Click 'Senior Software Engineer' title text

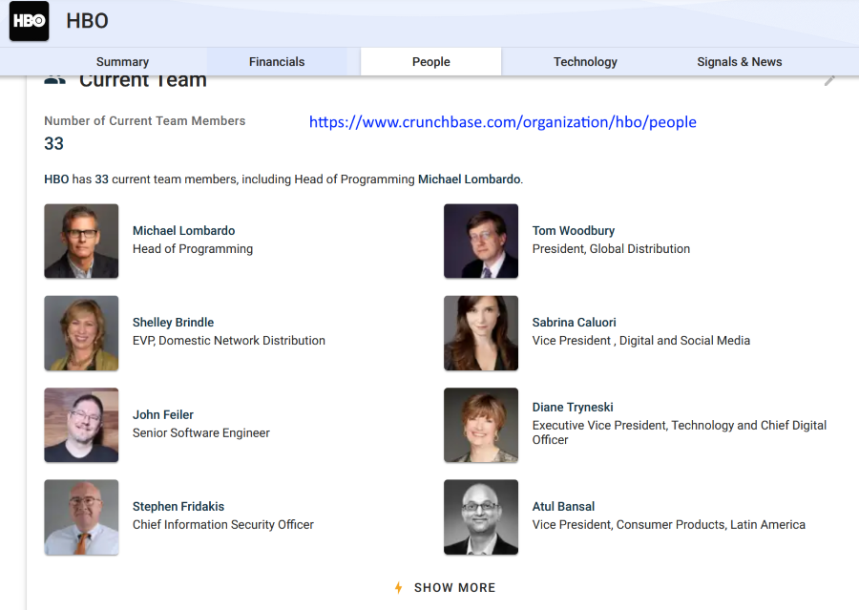201,433
